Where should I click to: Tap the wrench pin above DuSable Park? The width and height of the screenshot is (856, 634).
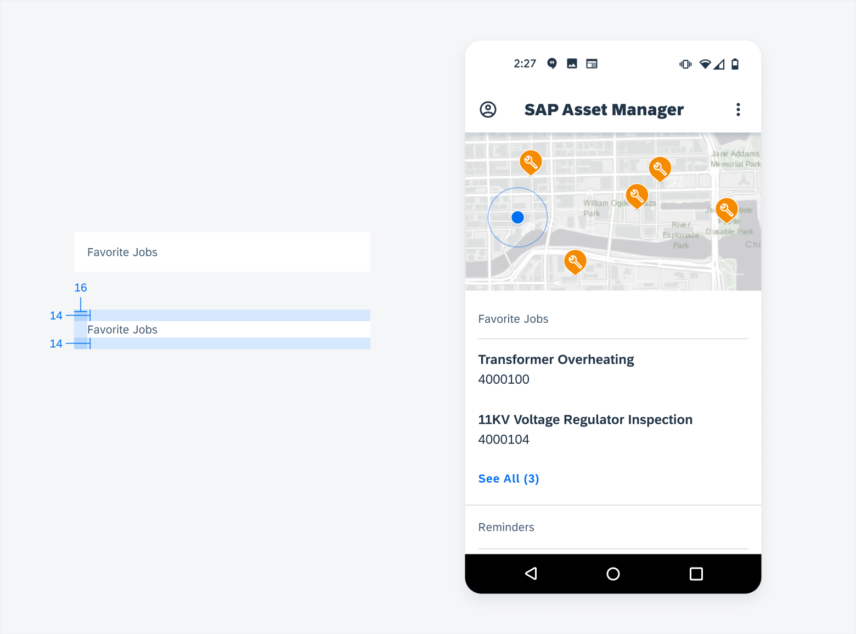coord(727,210)
